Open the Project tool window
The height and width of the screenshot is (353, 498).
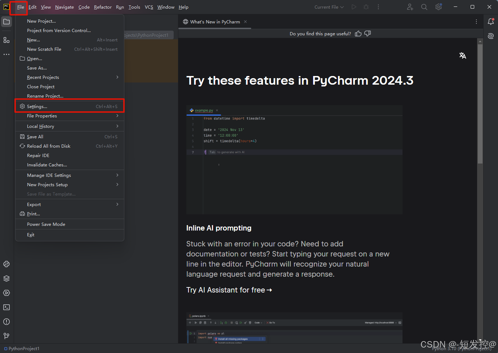point(6,22)
